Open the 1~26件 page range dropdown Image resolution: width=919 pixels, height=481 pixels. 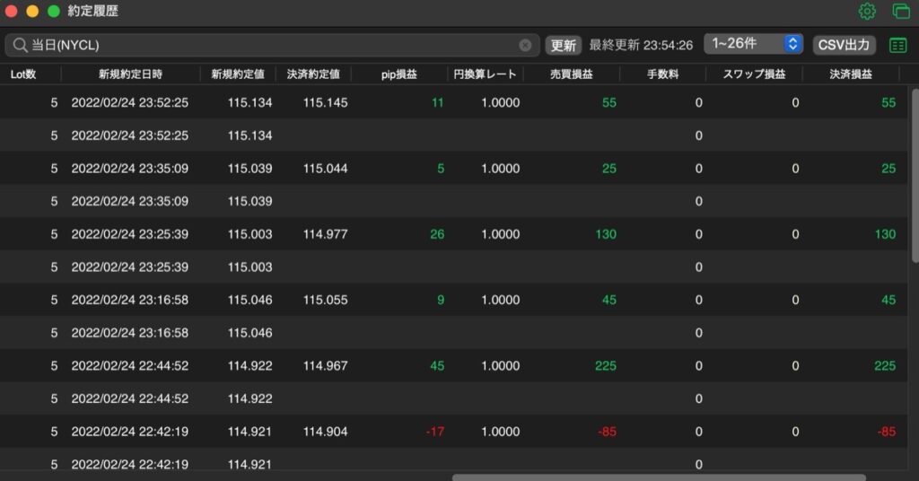click(753, 44)
